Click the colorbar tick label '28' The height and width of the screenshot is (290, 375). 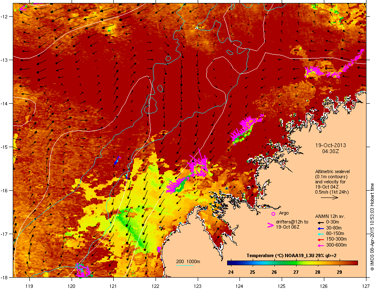coord(317,272)
